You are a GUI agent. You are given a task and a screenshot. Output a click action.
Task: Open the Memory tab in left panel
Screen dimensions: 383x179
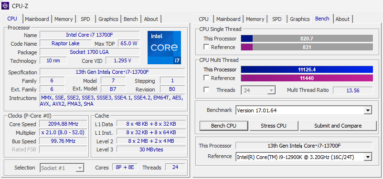pos(64,19)
